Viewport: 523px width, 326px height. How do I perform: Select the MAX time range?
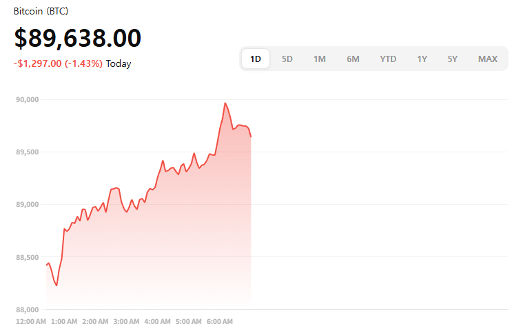coord(487,59)
